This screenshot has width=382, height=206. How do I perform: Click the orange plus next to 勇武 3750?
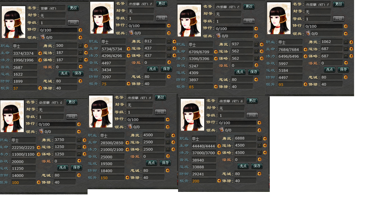[x=84, y=140]
